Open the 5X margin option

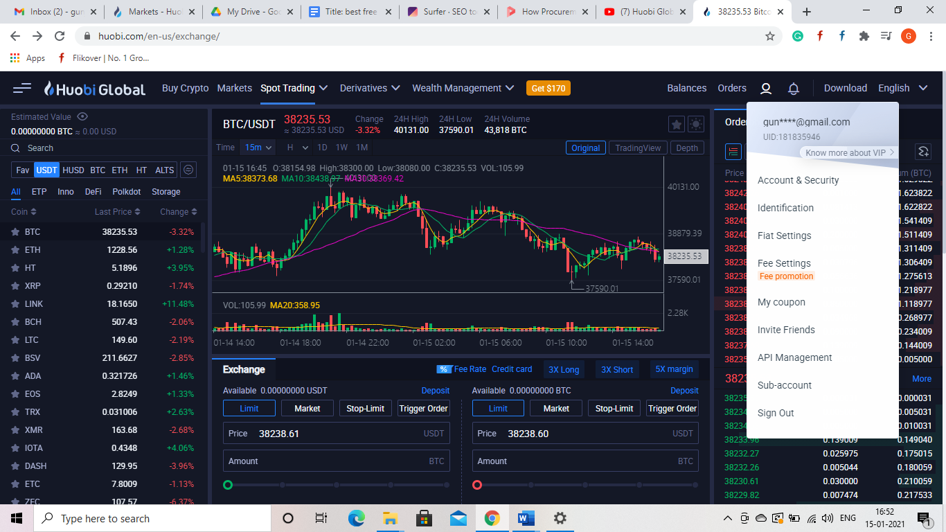click(x=675, y=370)
